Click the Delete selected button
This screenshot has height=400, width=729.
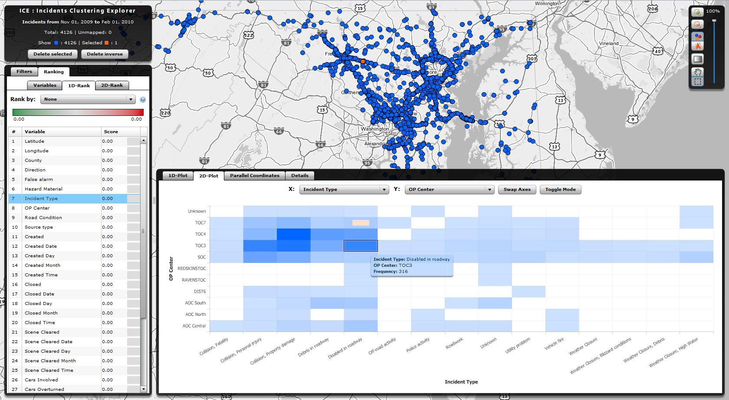pyautogui.click(x=53, y=54)
